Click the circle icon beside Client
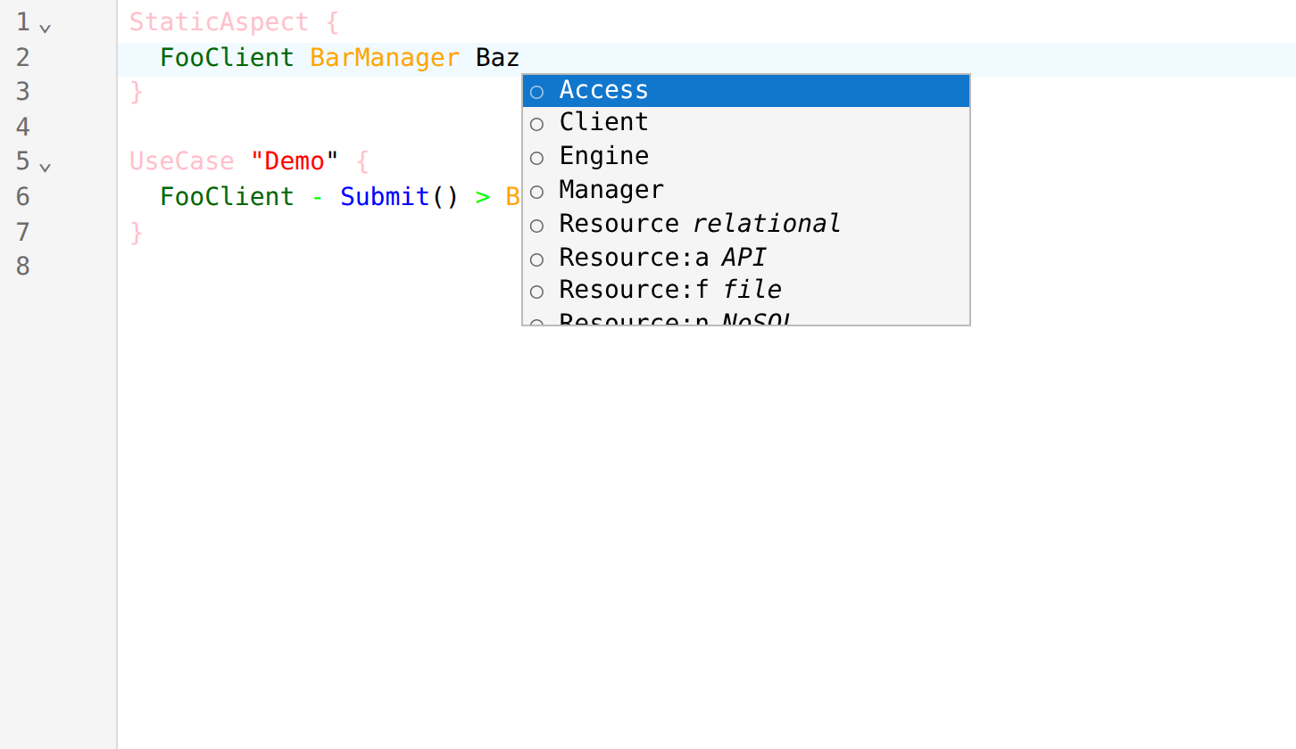Image resolution: width=1296 pixels, height=749 pixels. click(x=536, y=125)
